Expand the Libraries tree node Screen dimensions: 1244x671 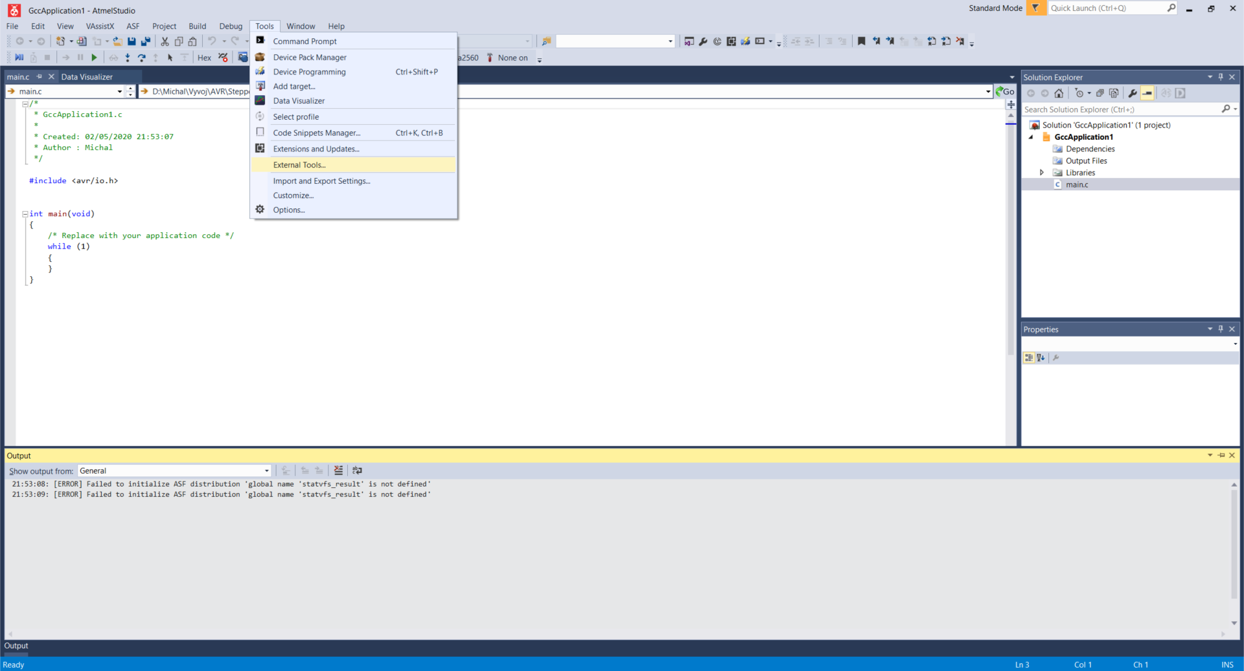pyautogui.click(x=1041, y=173)
